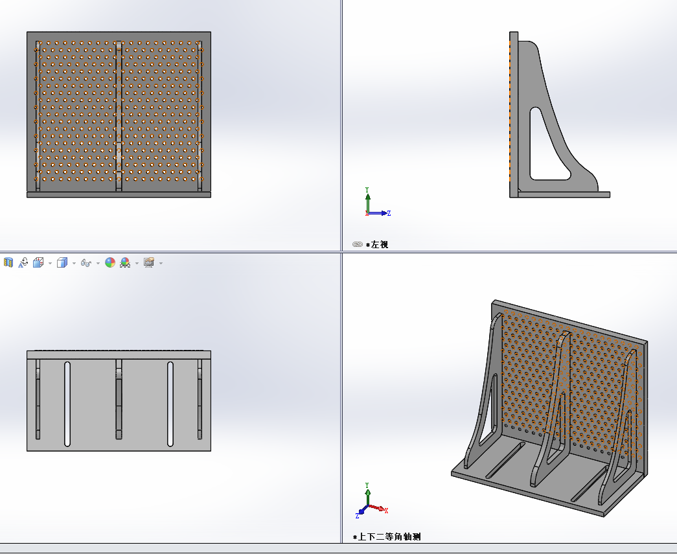Click the View Orientation cube icon

coord(38,262)
